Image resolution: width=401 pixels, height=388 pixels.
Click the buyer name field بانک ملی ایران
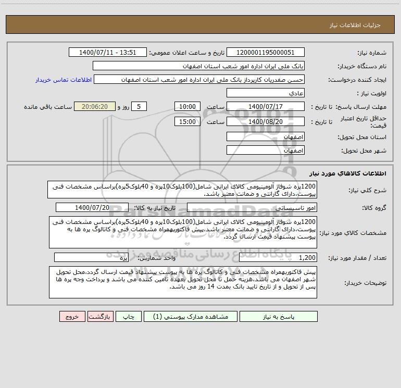point(198,66)
